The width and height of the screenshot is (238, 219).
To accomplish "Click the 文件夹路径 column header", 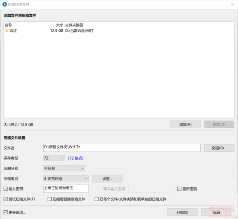I will [x=86, y=25].
